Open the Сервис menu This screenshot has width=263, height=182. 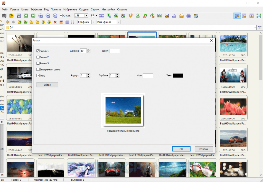coord(95,9)
